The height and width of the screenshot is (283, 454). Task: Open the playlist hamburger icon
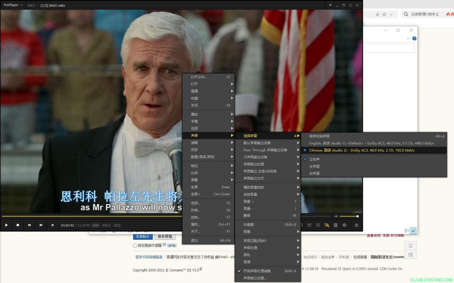click(356, 225)
